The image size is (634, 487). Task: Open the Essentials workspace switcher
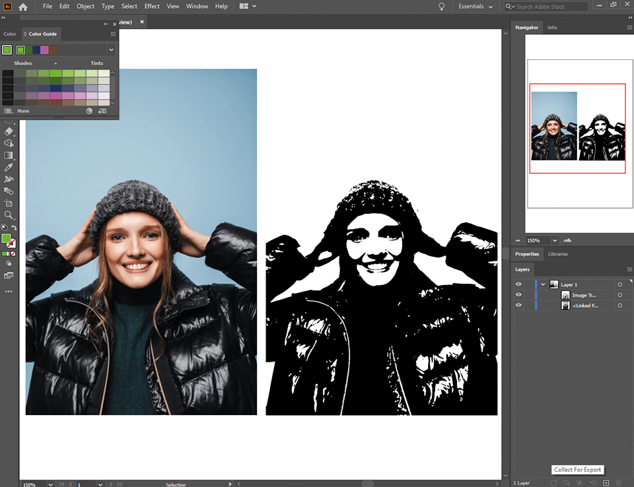[x=475, y=7]
